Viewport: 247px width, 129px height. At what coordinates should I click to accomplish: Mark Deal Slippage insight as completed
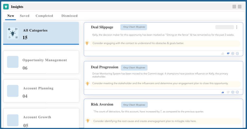tap(237, 54)
